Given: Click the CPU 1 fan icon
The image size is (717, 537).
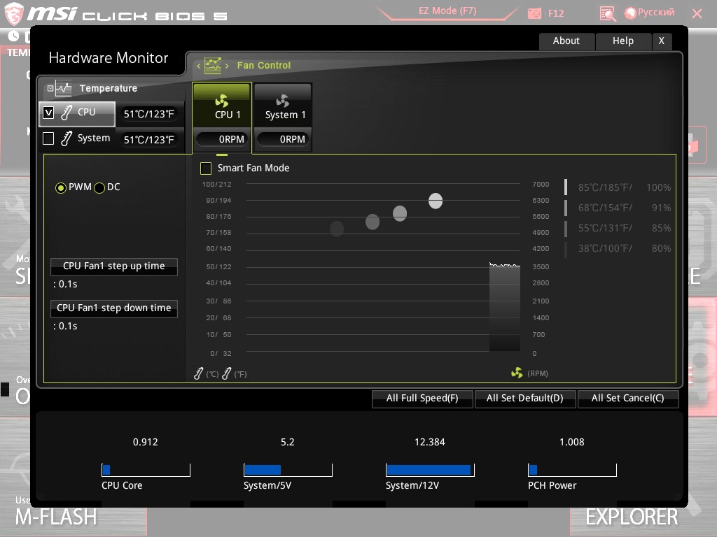Looking at the screenshot, I should [x=222, y=101].
